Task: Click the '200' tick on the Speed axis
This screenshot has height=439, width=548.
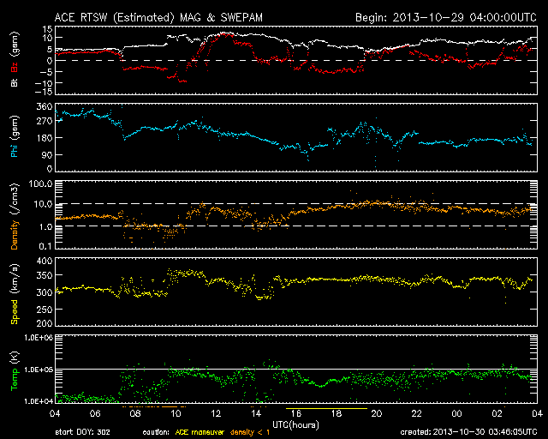Action: [45, 323]
